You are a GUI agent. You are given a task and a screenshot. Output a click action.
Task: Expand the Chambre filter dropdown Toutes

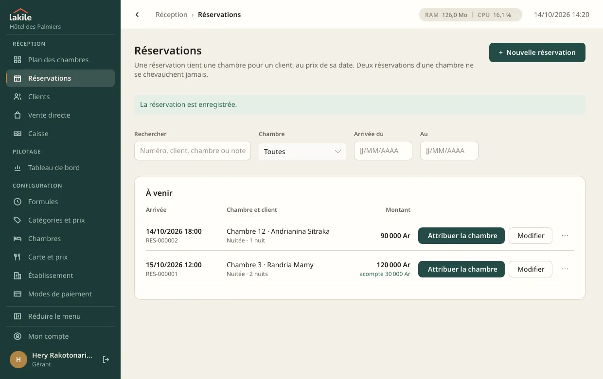click(302, 152)
